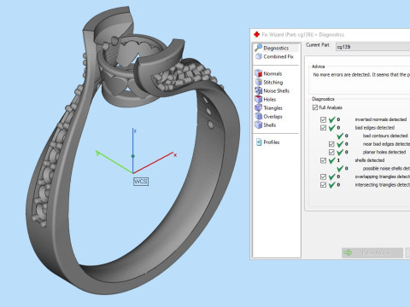Toggle inverted normals detected checkbox
This screenshot has height=307, width=410.
(x=323, y=119)
